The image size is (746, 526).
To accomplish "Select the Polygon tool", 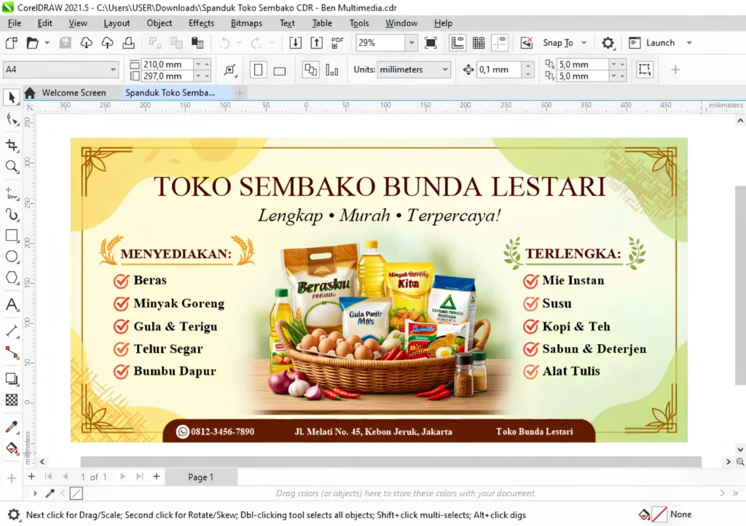I will (x=12, y=277).
